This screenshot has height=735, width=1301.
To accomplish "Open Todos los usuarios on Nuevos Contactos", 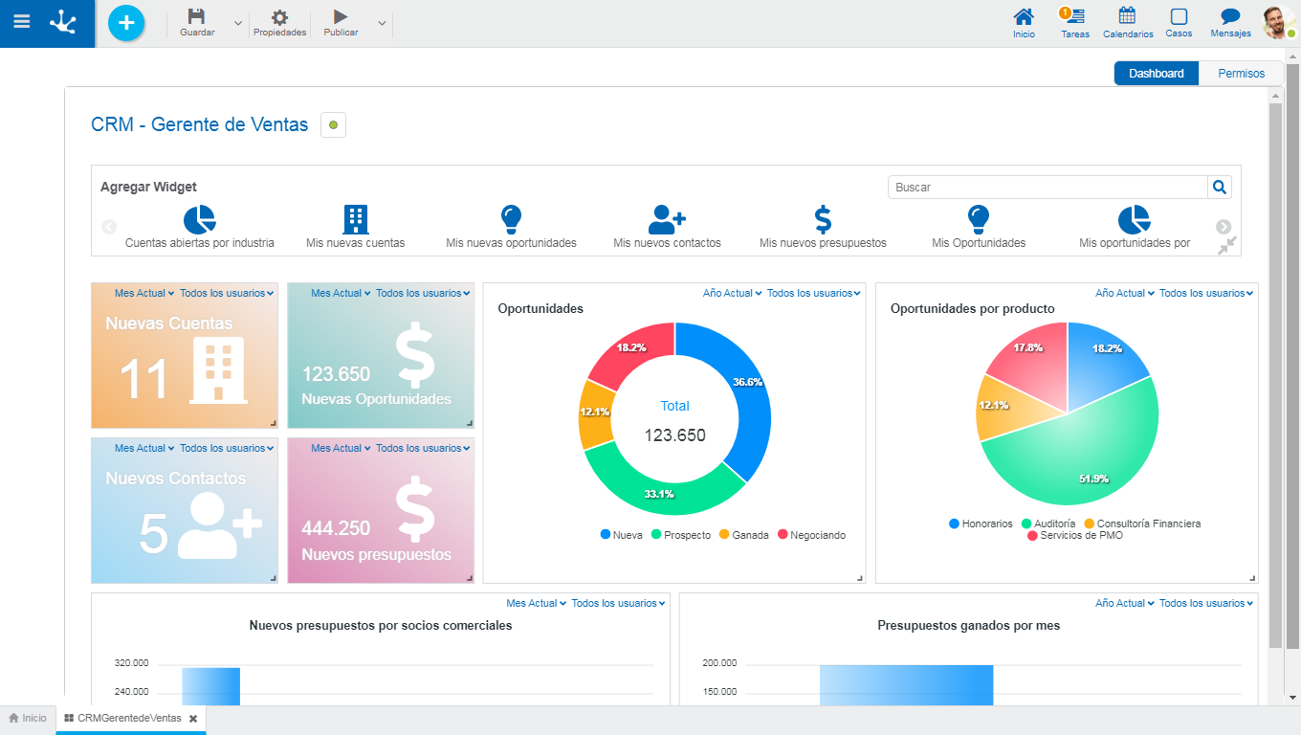I will click(228, 448).
